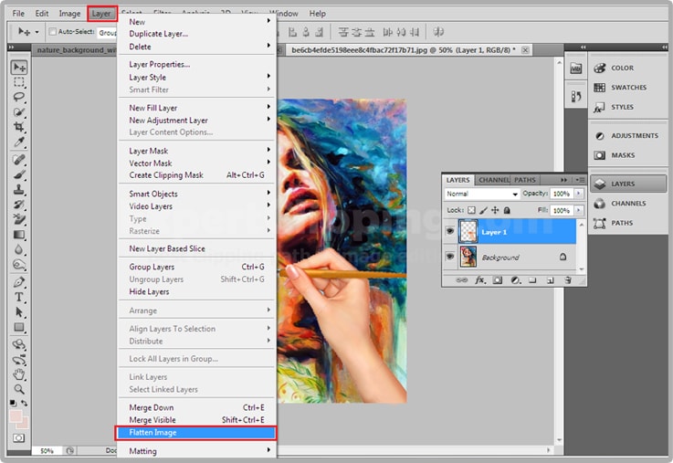673x463 pixels.
Task: Click the Delete layer trash icon
Action: point(568,280)
